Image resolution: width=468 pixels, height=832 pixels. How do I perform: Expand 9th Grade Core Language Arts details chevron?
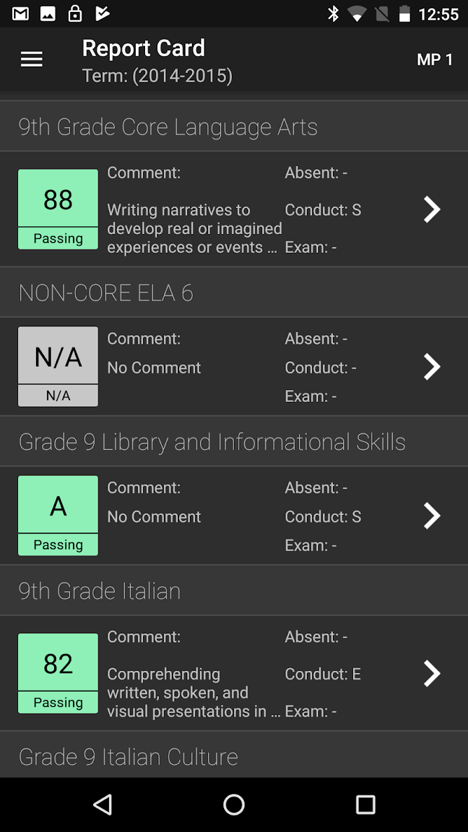[x=433, y=209]
